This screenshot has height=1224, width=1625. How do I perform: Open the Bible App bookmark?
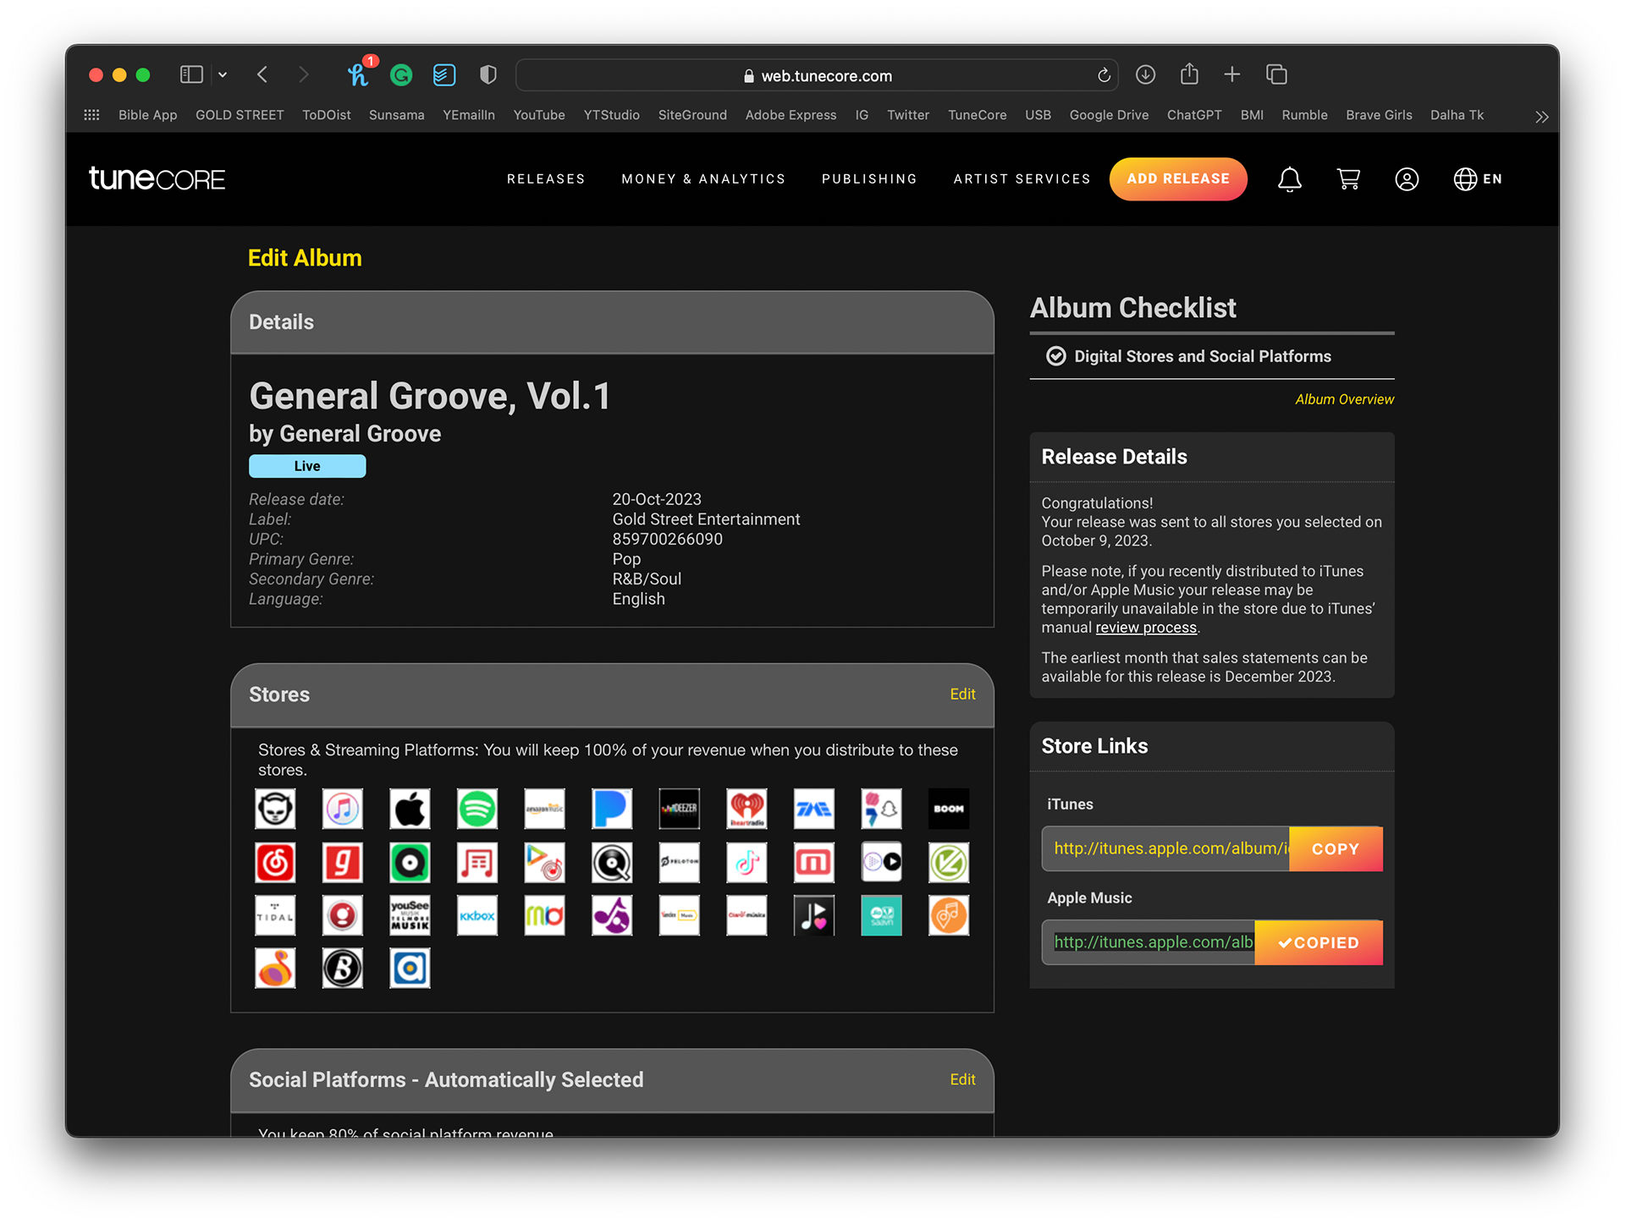click(147, 115)
